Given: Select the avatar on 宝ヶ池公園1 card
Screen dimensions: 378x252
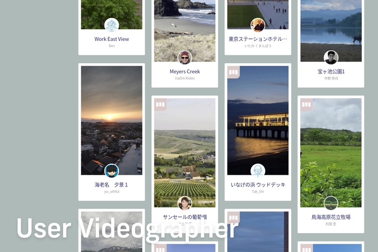Looking at the screenshot, I should [x=331, y=57].
